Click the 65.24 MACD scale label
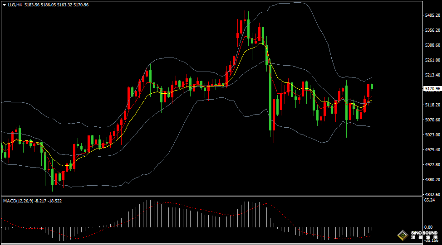Screen dimensions: 442x245 click(429, 200)
